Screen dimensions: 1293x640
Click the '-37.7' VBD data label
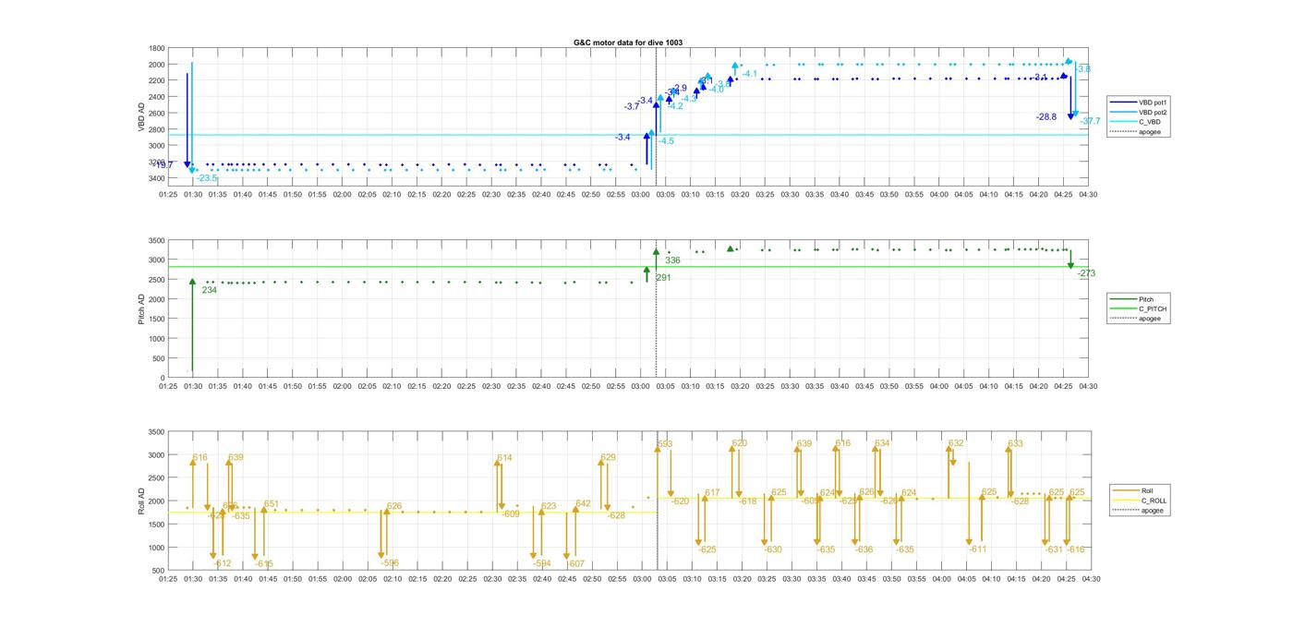(x=1090, y=121)
